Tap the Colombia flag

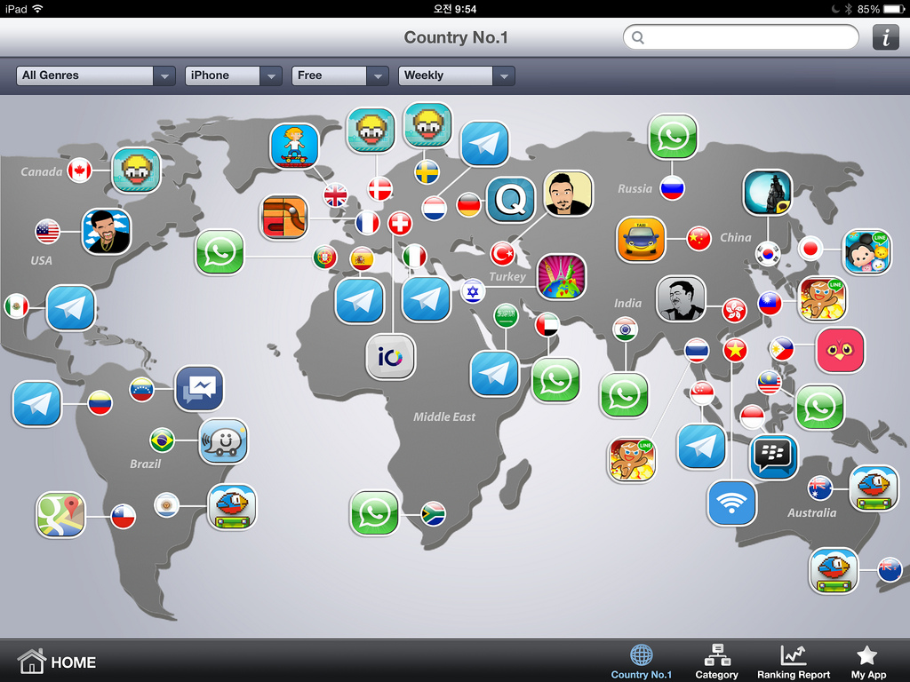100,402
